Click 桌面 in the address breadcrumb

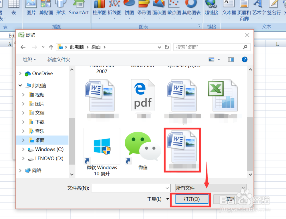96,47
